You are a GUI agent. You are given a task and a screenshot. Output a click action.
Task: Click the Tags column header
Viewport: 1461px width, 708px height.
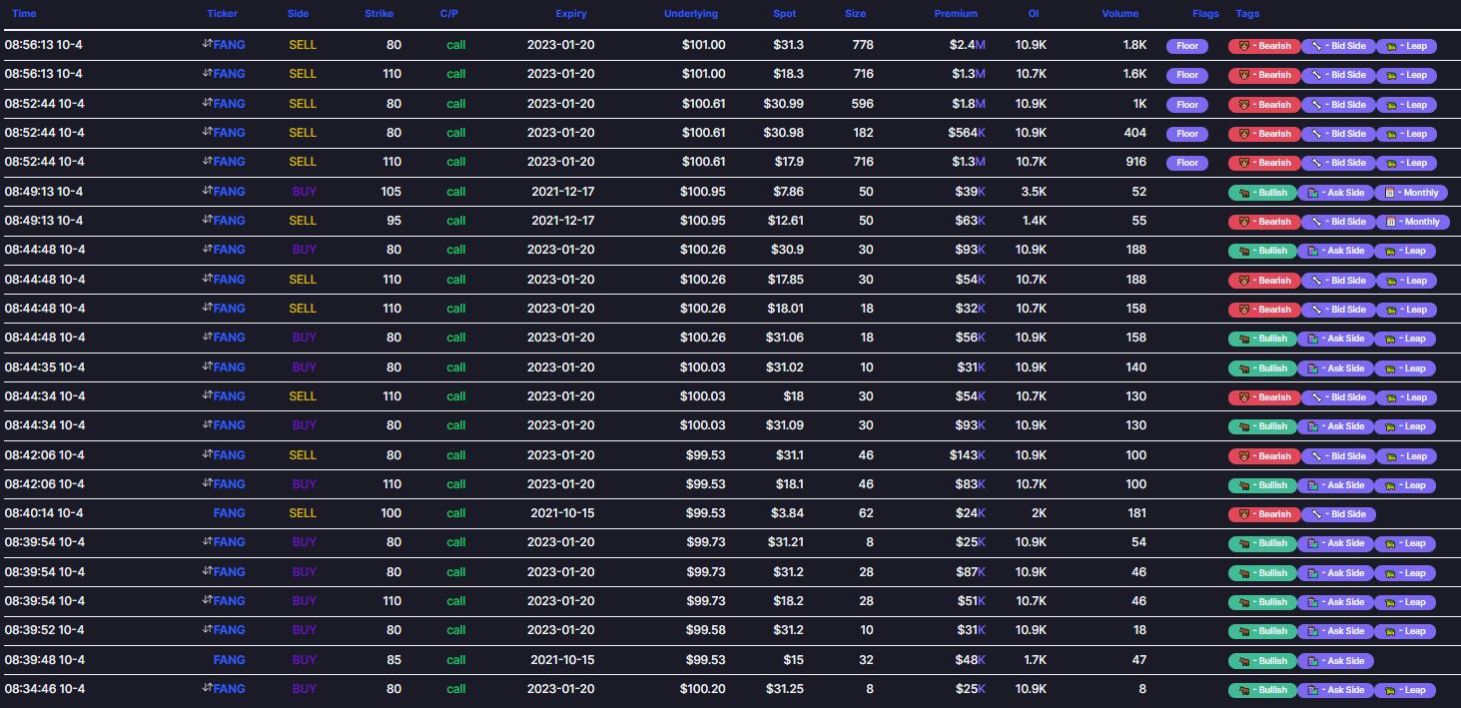(x=1247, y=14)
